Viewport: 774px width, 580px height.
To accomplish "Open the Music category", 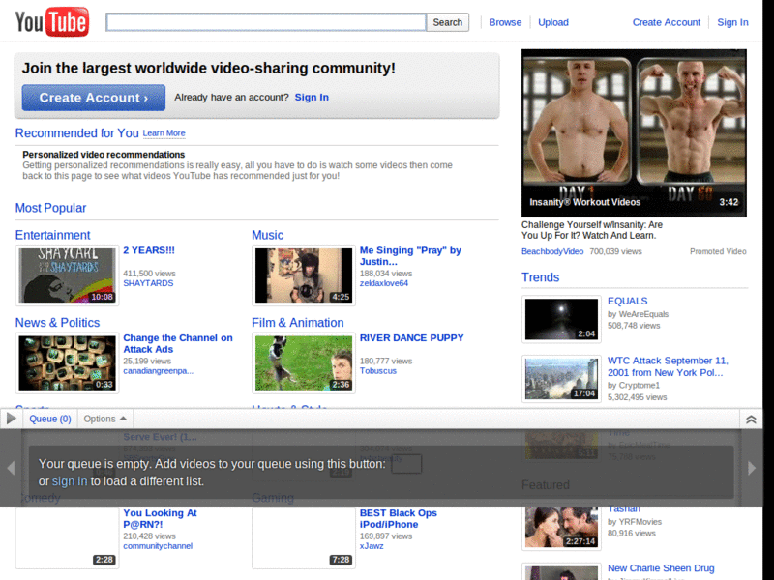I will [x=268, y=235].
